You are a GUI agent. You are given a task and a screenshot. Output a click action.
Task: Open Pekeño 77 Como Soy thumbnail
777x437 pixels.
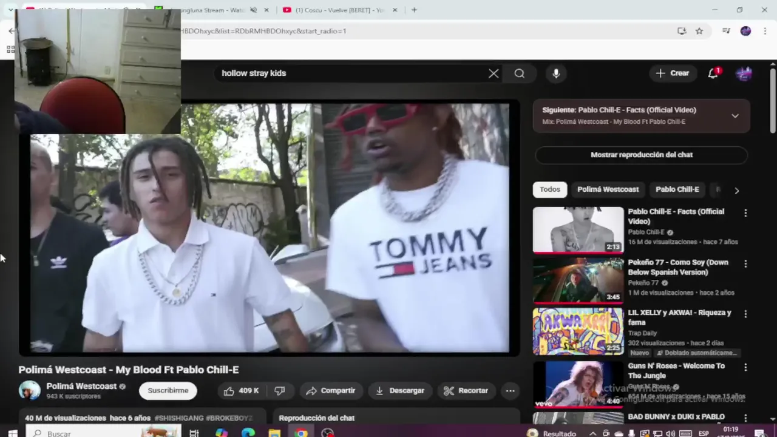[578, 280]
